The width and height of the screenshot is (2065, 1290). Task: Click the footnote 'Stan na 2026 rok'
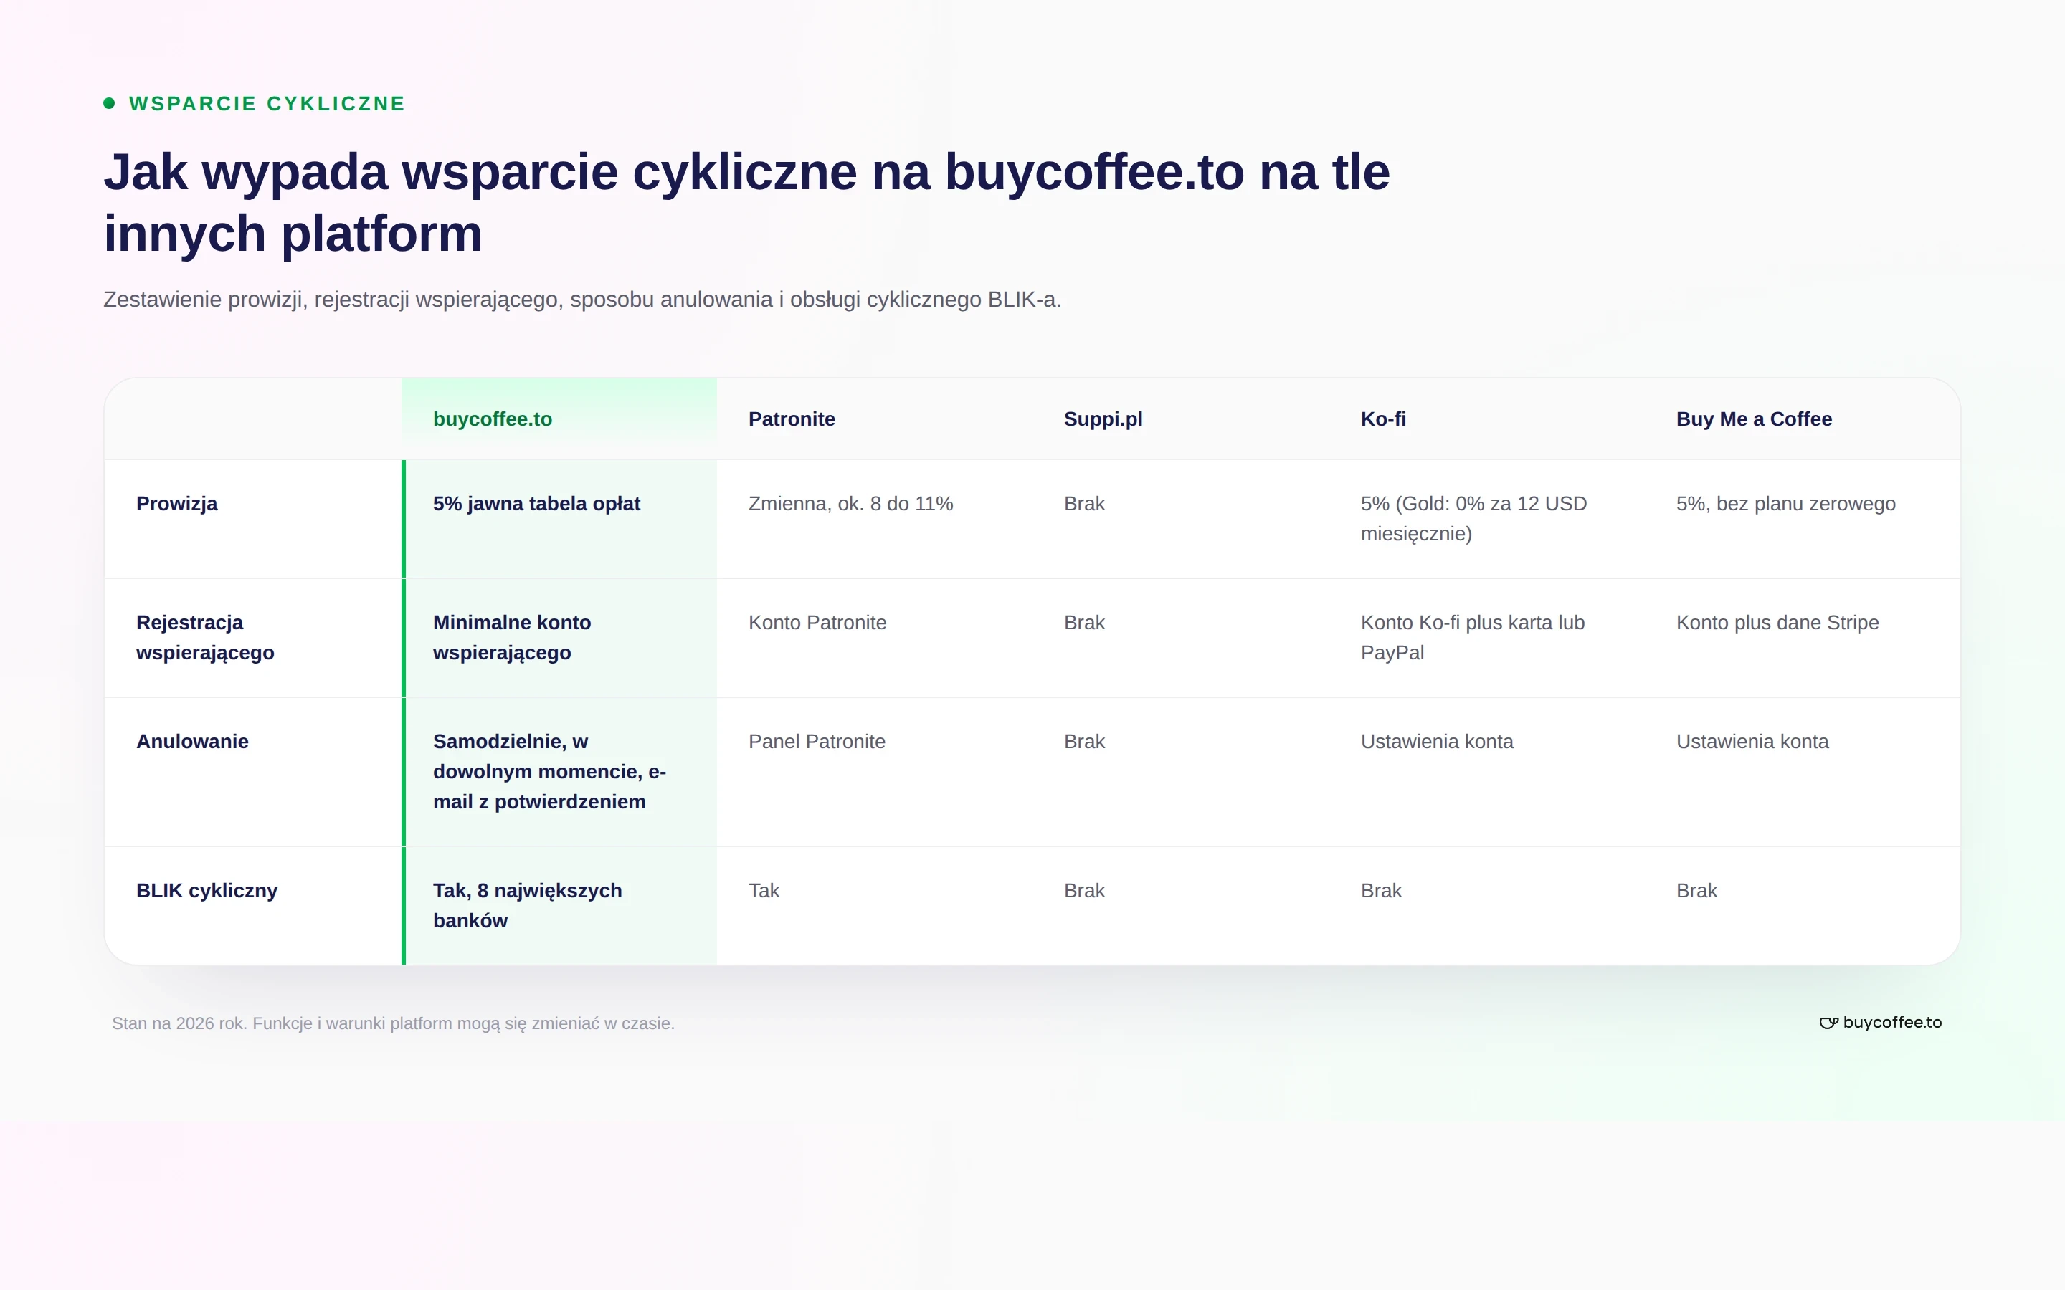[x=394, y=1023]
